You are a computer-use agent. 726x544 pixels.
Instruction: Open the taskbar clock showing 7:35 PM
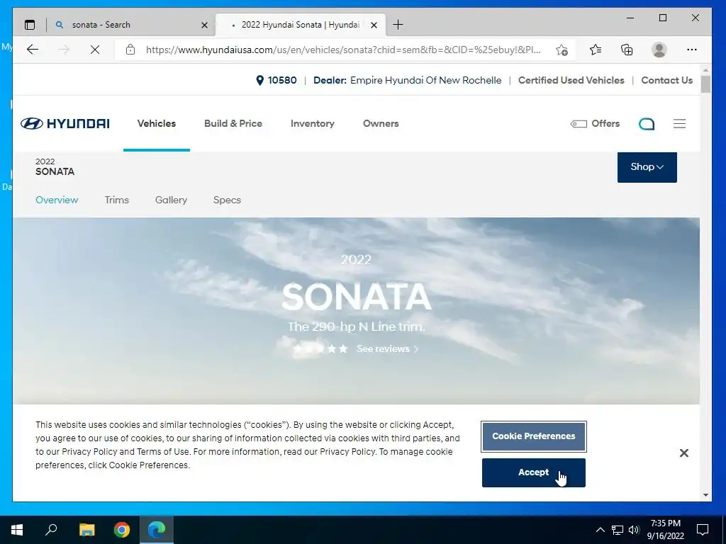[665, 530]
